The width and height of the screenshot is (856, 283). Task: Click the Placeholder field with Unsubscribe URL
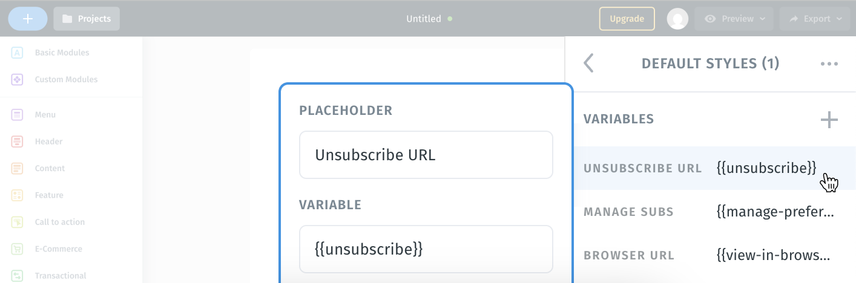pyautogui.click(x=426, y=155)
